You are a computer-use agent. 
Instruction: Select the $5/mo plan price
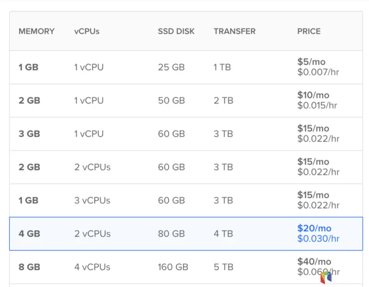point(313,62)
